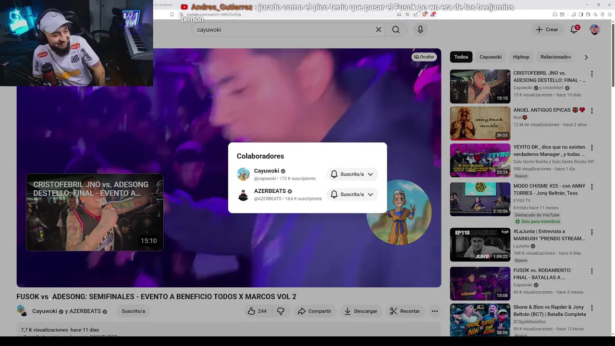
Task: Open options for ANUEL ANTIGUO EPICAS video
Action: [x=592, y=111]
